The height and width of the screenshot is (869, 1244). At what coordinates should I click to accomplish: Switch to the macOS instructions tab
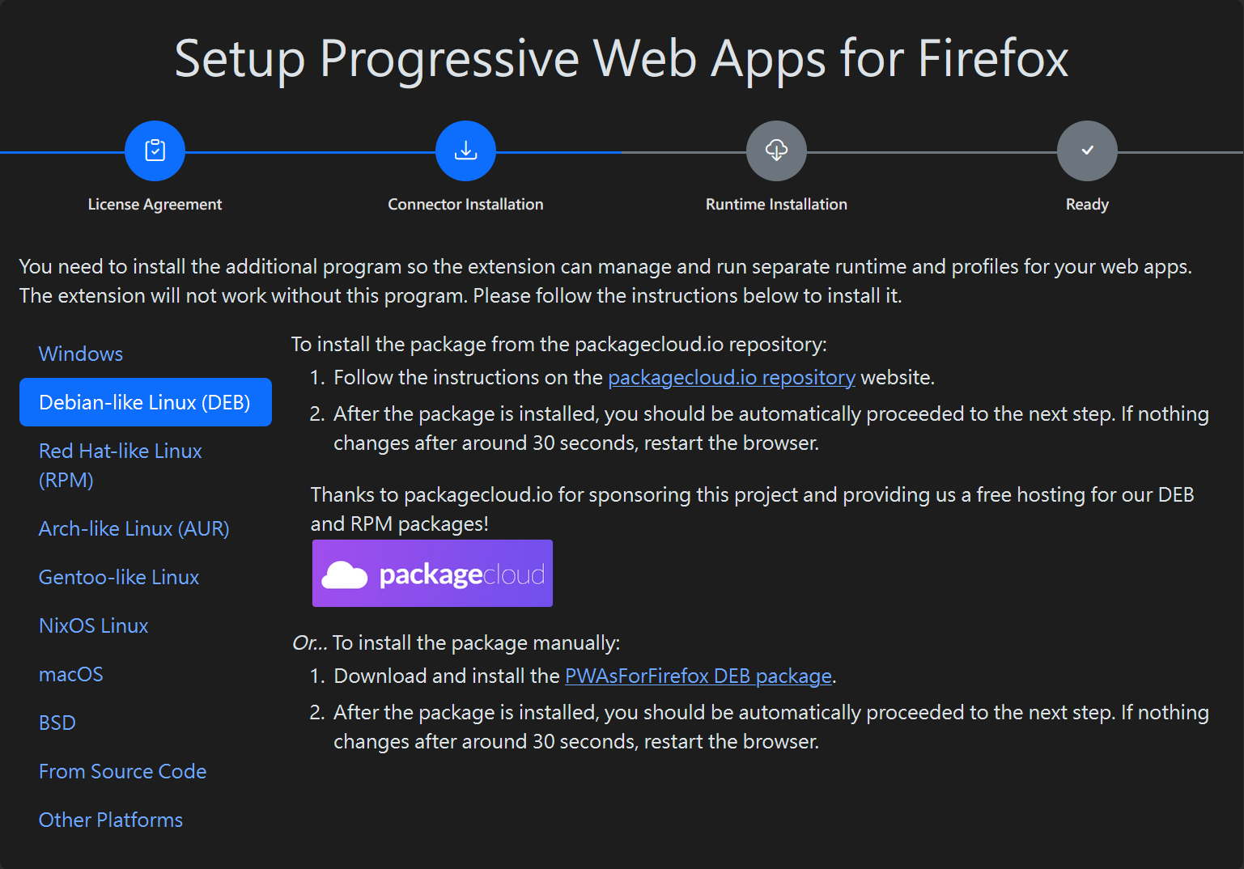click(71, 674)
